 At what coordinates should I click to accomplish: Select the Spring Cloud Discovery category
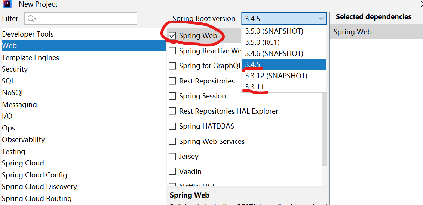coord(84,186)
